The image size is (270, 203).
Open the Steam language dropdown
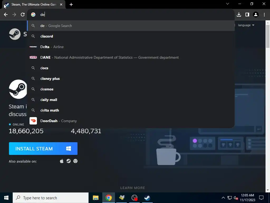246,25
